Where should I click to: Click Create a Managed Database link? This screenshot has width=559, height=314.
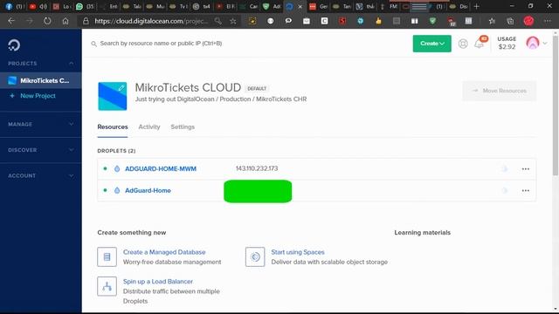(x=164, y=252)
